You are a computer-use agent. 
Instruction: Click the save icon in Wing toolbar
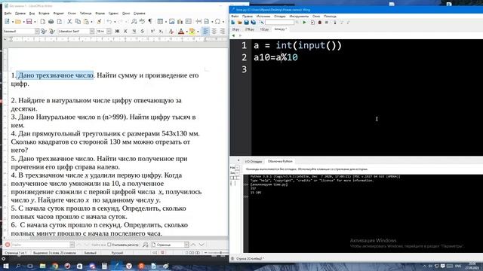pos(247,22)
